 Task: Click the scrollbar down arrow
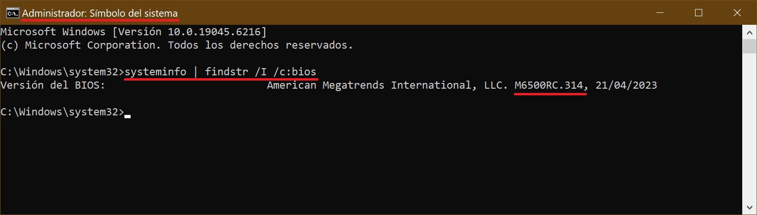click(749, 208)
